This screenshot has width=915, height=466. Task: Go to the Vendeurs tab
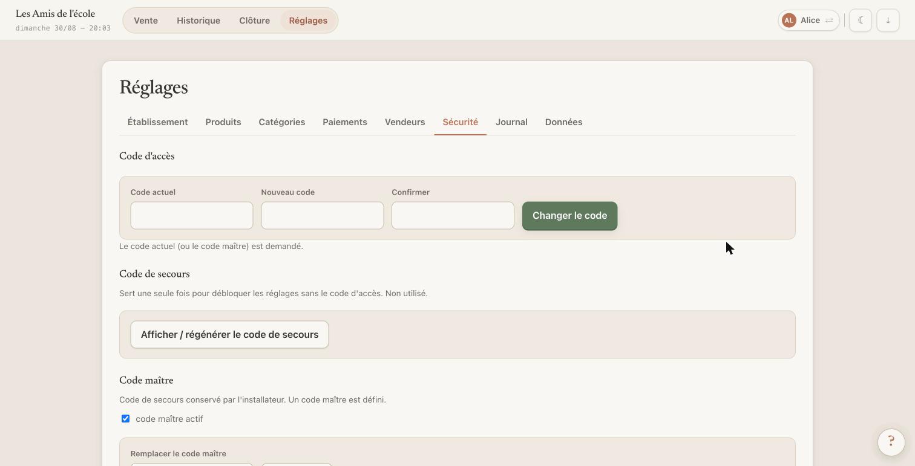pyautogui.click(x=405, y=122)
